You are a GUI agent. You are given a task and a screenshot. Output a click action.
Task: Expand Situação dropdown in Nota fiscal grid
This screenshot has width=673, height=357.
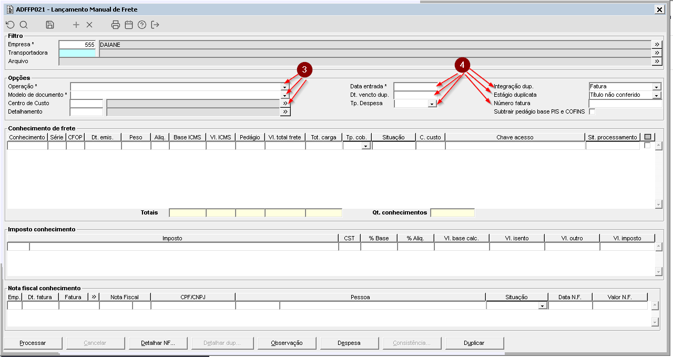[543, 305]
